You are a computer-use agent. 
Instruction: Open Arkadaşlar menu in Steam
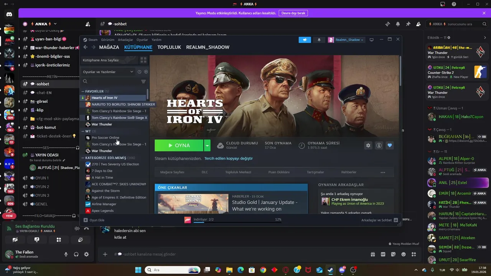(125, 40)
